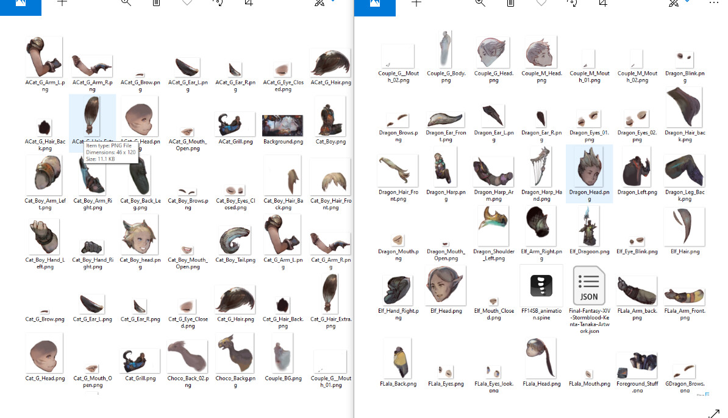Click the delete trash icon in left window
This screenshot has width=728, height=418.
click(x=157, y=3)
